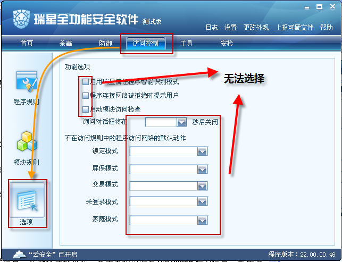Open the 日志 log link
The image size is (342, 262).
[212, 28]
